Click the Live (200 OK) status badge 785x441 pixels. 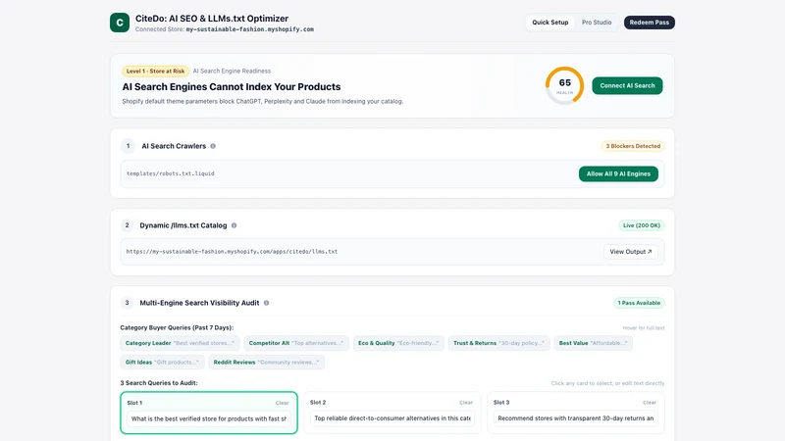pyautogui.click(x=642, y=225)
